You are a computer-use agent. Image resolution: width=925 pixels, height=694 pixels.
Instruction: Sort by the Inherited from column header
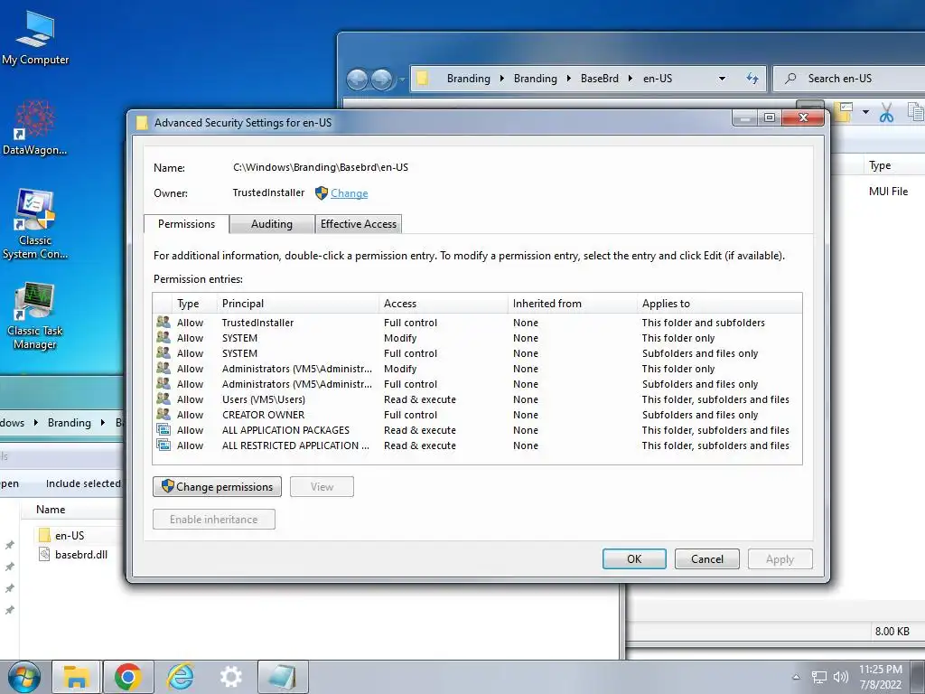coord(572,304)
